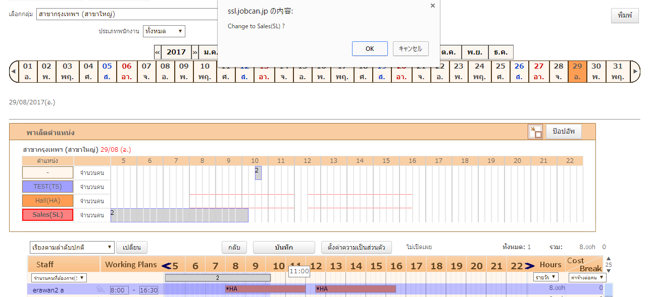Click the edit icon next to erawan2 a
The image size is (651, 297).
[x=101, y=290]
